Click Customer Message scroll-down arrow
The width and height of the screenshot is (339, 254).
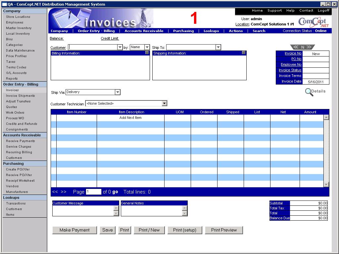click(x=116, y=213)
